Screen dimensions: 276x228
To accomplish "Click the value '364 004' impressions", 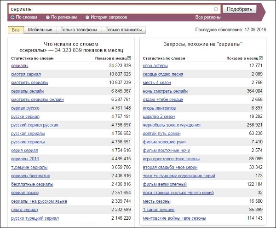I will pos(254,91).
